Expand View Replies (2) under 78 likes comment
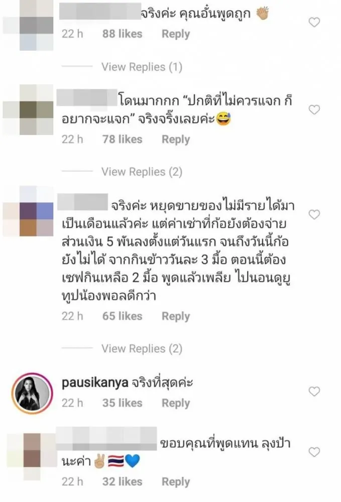The width and height of the screenshot is (341, 502). tap(142, 172)
